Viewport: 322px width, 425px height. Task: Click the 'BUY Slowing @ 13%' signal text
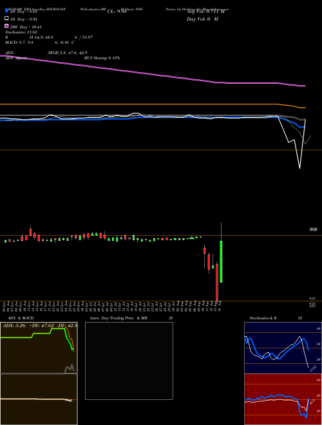pos(102,58)
